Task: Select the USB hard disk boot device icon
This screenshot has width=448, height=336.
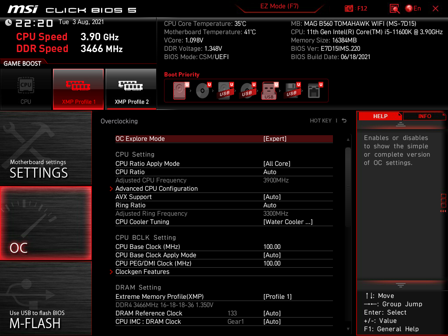Action: pos(225,90)
